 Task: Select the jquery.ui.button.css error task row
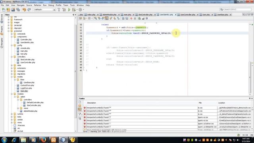pos(167,124)
